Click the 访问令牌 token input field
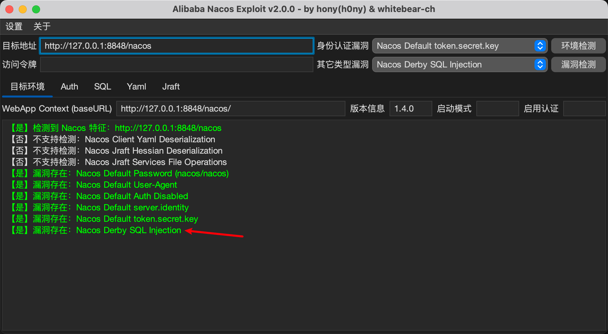This screenshot has width=608, height=334. pyautogui.click(x=177, y=64)
